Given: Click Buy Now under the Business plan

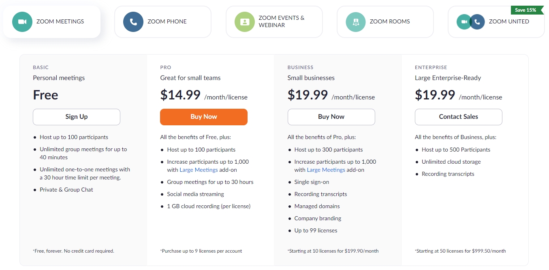Looking at the screenshot, I should (x=331, y=117).
